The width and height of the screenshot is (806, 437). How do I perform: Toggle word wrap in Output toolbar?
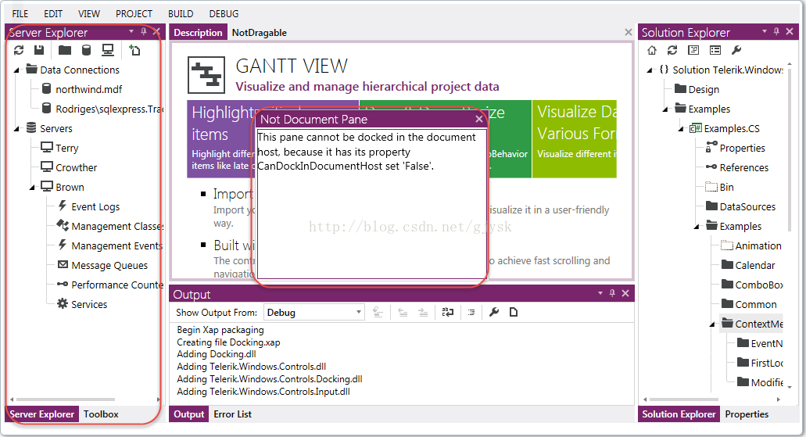(448, 312)
